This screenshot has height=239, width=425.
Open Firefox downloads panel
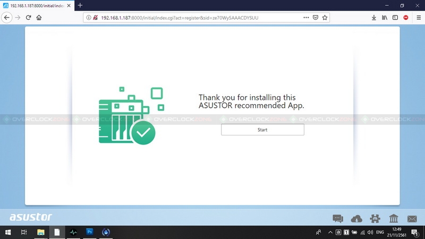point(374,18)
